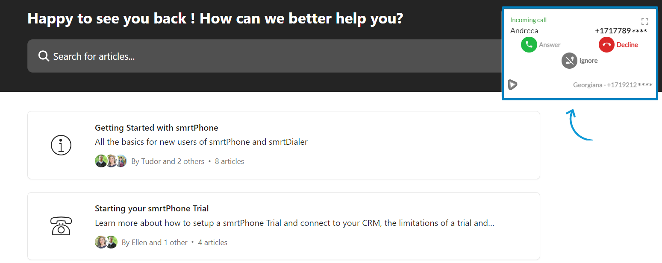Viewport: 662px width, 263px height.
Task: Click the green Answer call icon
Action: click(x=529, y=45)
